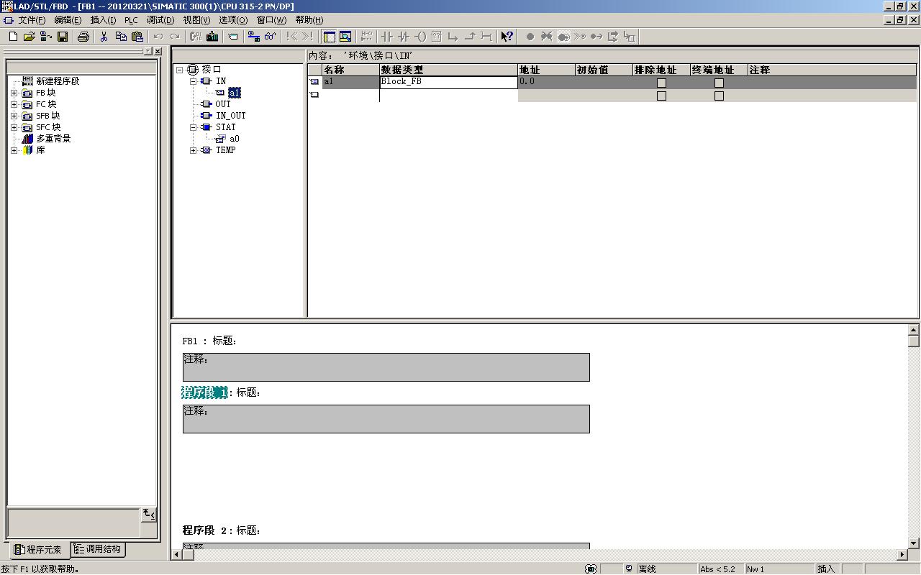Insert an output coil icon
The image size is (921, 575).
420,37
